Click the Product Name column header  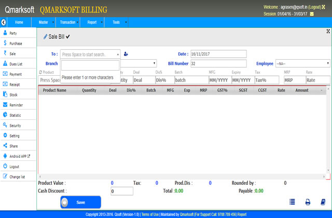click(54, 90)
